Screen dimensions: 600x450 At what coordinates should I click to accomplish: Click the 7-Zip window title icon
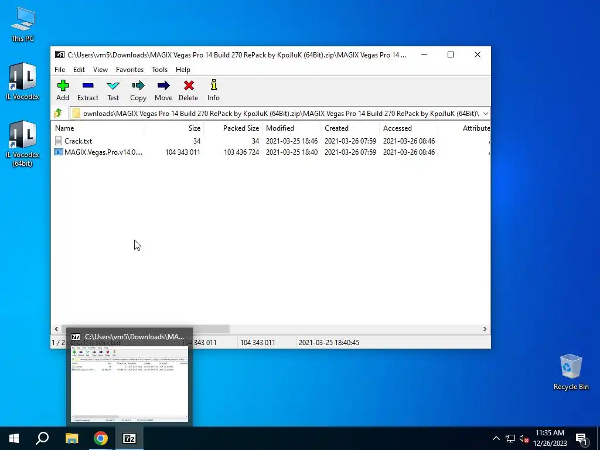[x=60, y=54]
